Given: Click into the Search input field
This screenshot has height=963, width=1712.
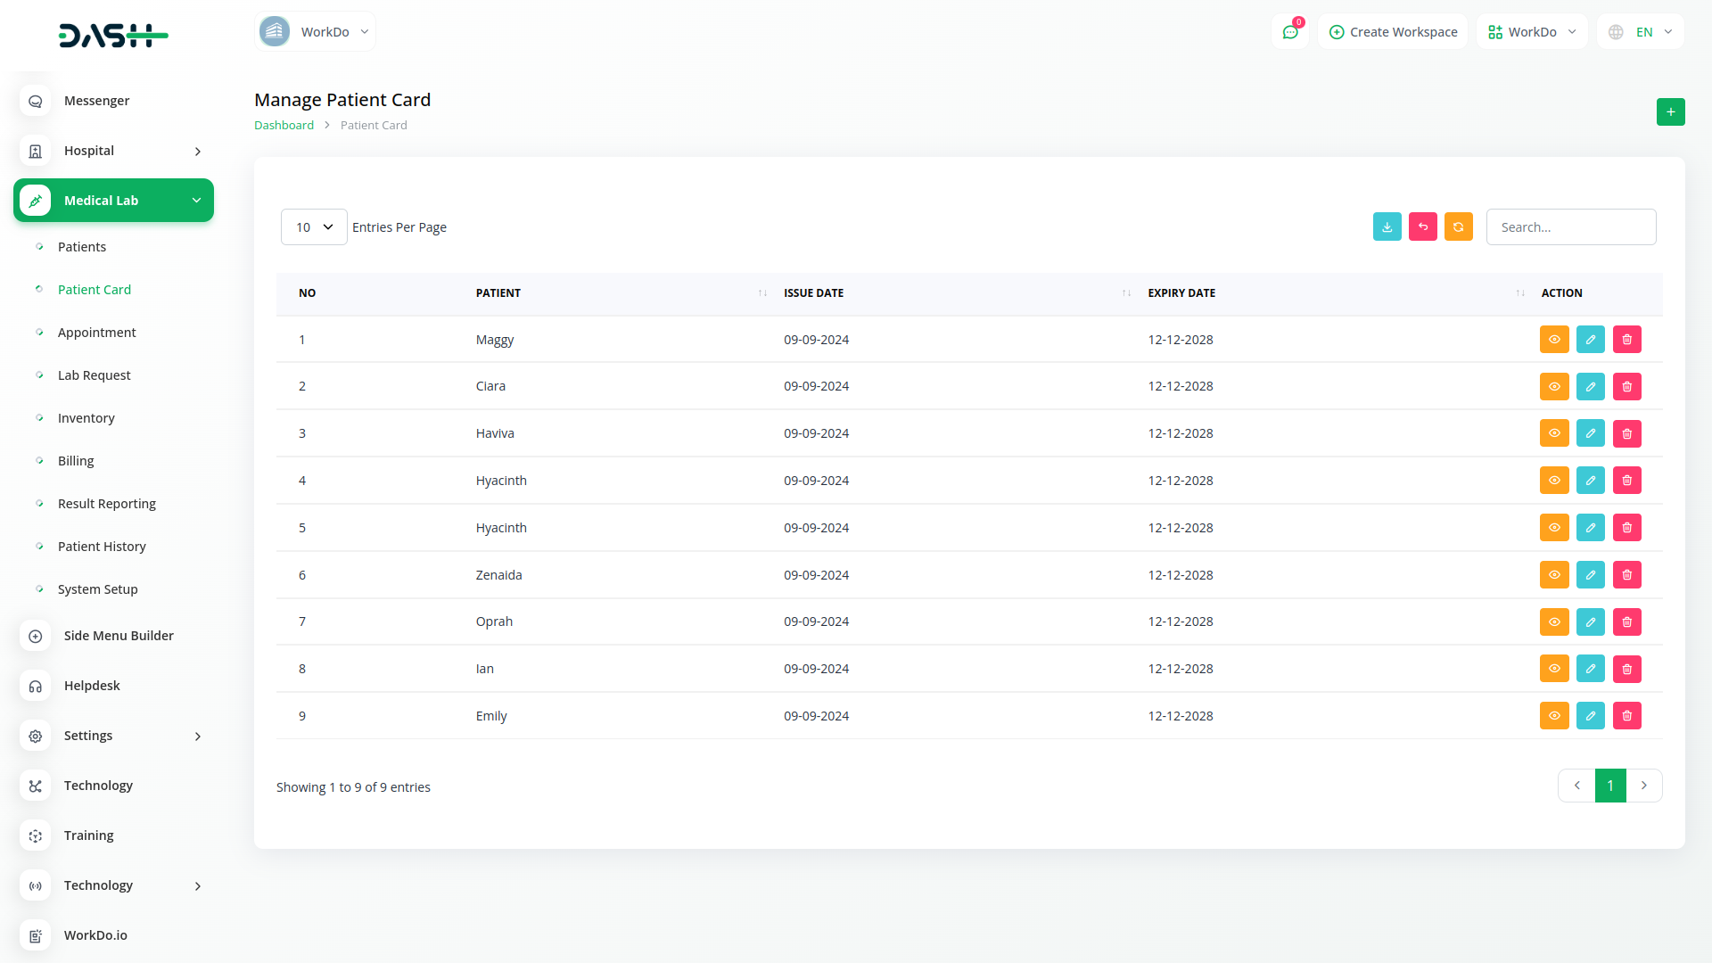Looking at the screenshot, I should point(1570,227).
